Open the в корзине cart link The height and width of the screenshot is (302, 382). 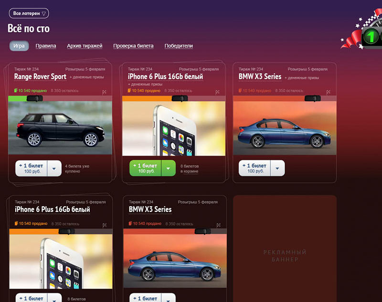(x=189, y=171)
